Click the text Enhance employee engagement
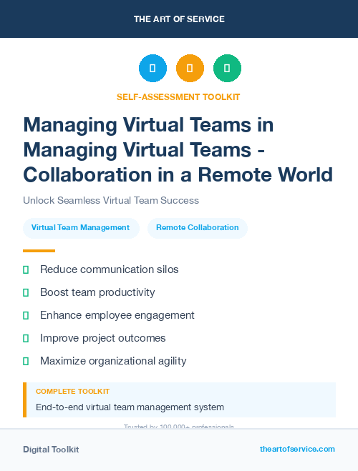Screen dimensions: 358x471 pos(117,315)
